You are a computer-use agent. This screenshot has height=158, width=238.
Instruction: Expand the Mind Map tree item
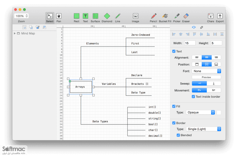click(15, 33)
